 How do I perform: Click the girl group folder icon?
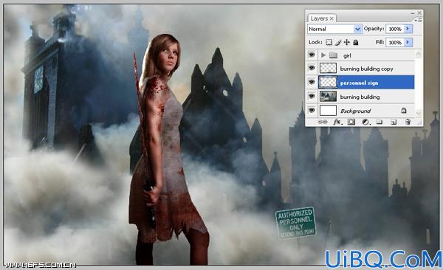tap(334, 55)
